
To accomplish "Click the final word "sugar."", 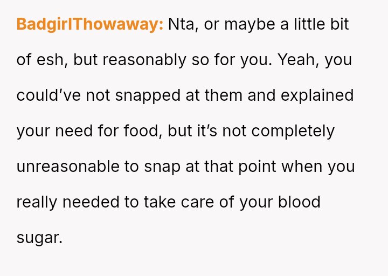I will coord(39,238).
